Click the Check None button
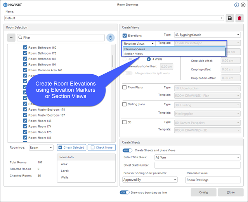Screen dimensions: 248x202 pyautogui.click(x=102, y=147)
